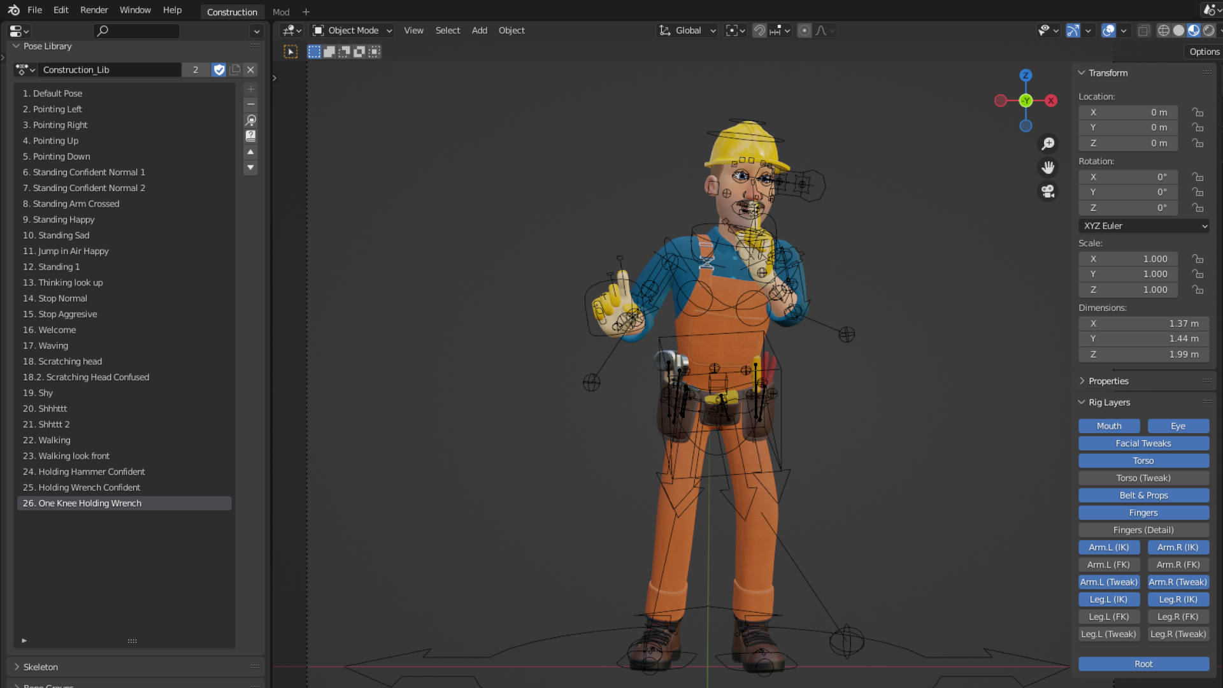Image resolution: width=1223 pixels, height=688 pixels.
Task: Click the Scale X value field
Action: coord(1127,259)
